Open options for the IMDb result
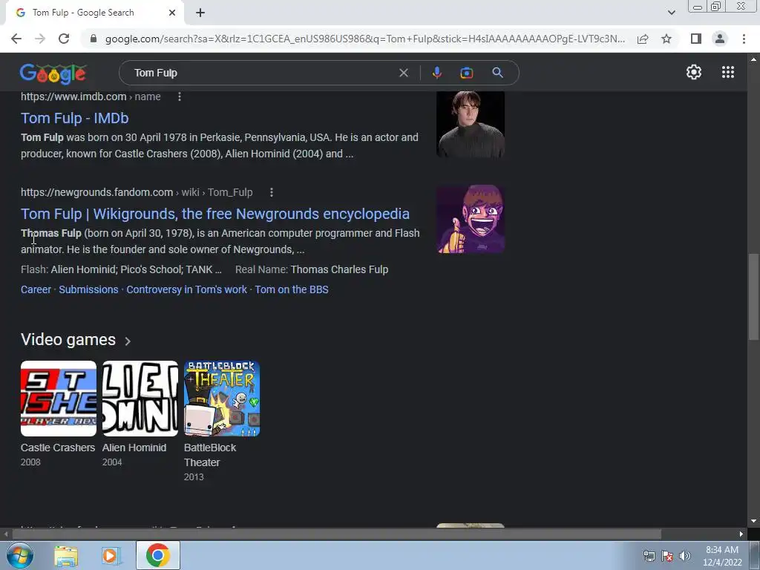The height and width of the screenshot is (570, 760). (x=180, y=97)
